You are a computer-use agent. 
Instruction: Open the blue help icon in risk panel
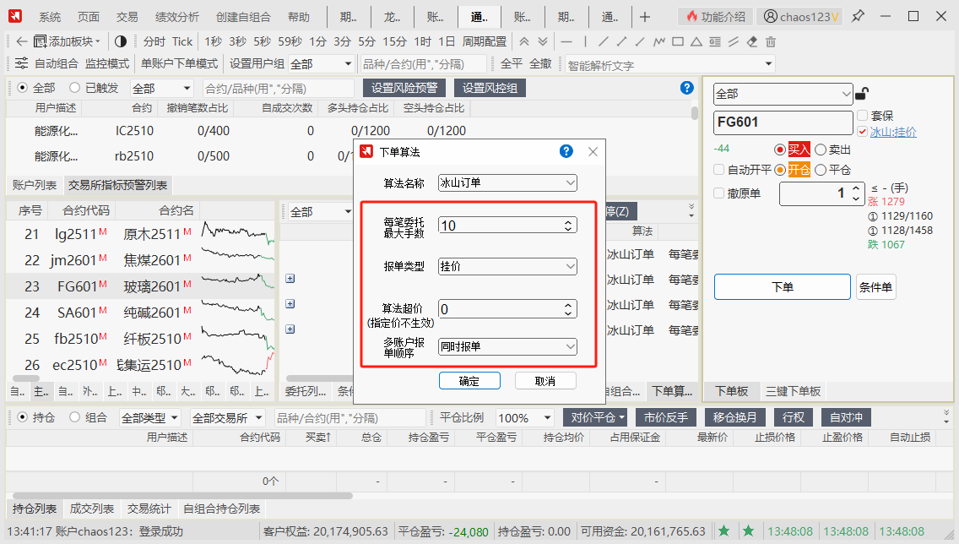[686, 88]
